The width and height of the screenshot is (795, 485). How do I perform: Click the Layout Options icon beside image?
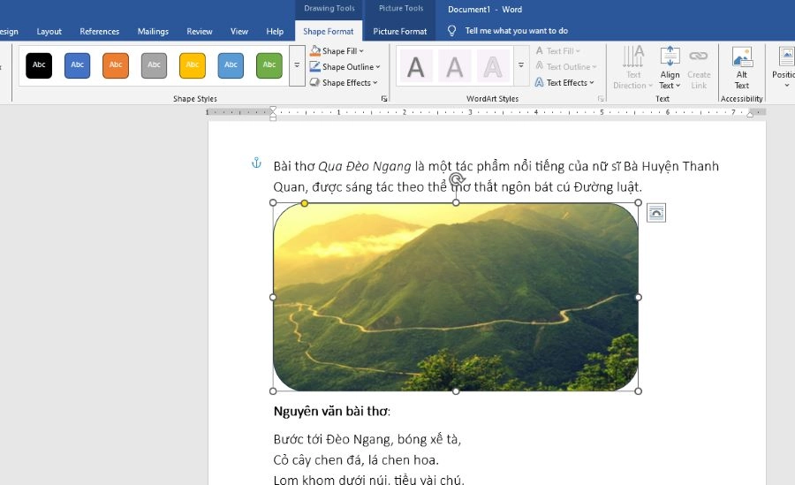click(x=655, y=212)
